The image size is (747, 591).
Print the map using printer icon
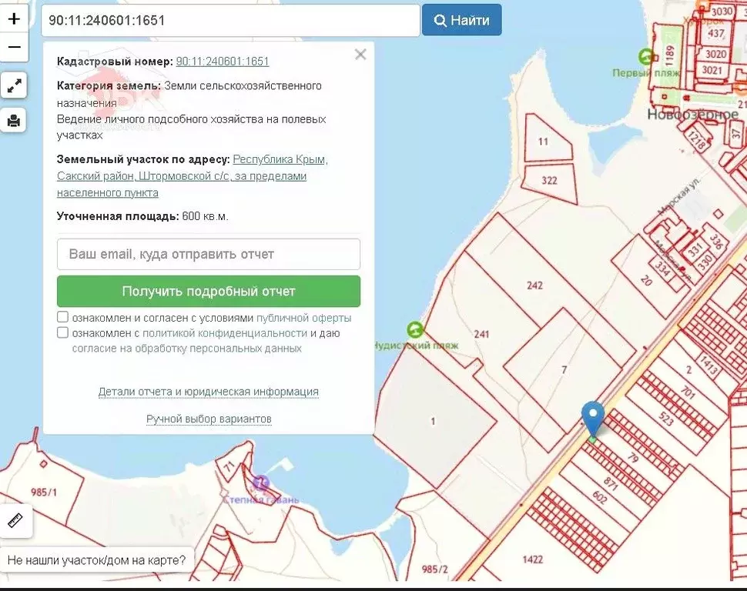[x=14, y=121]
